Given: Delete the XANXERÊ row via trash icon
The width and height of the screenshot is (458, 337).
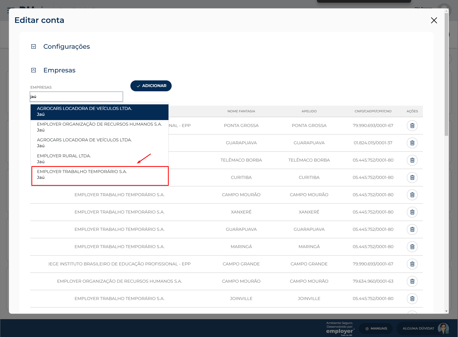Looking at the screenshot, I should pyautogui.click(x=412, y=212).
